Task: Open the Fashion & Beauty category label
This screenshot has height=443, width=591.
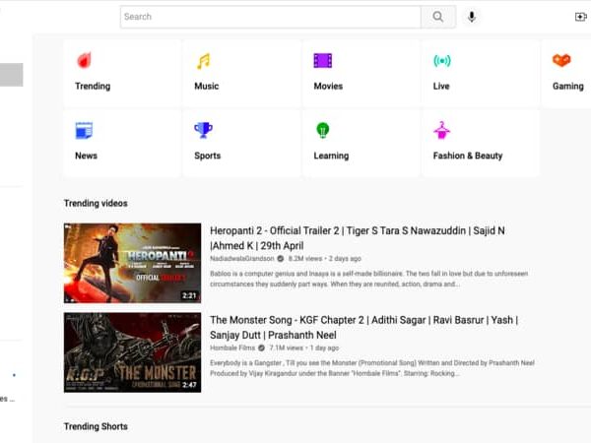Action: (x=468, y=156)
